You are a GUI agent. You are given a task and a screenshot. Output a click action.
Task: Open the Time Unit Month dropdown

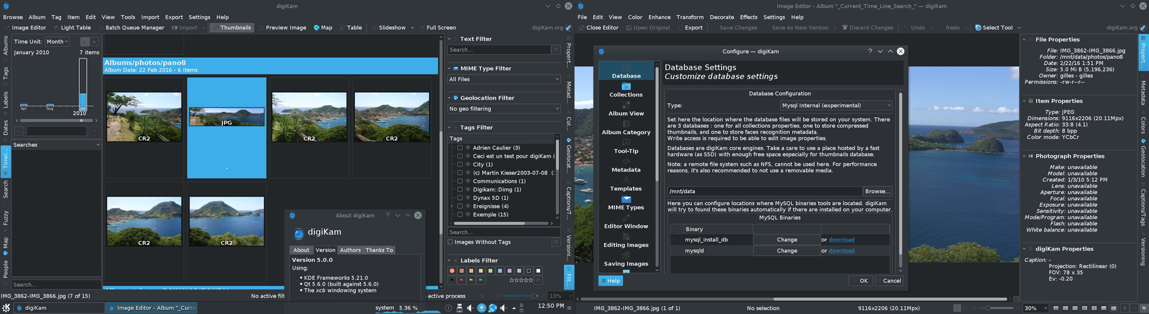pos(57,42)
